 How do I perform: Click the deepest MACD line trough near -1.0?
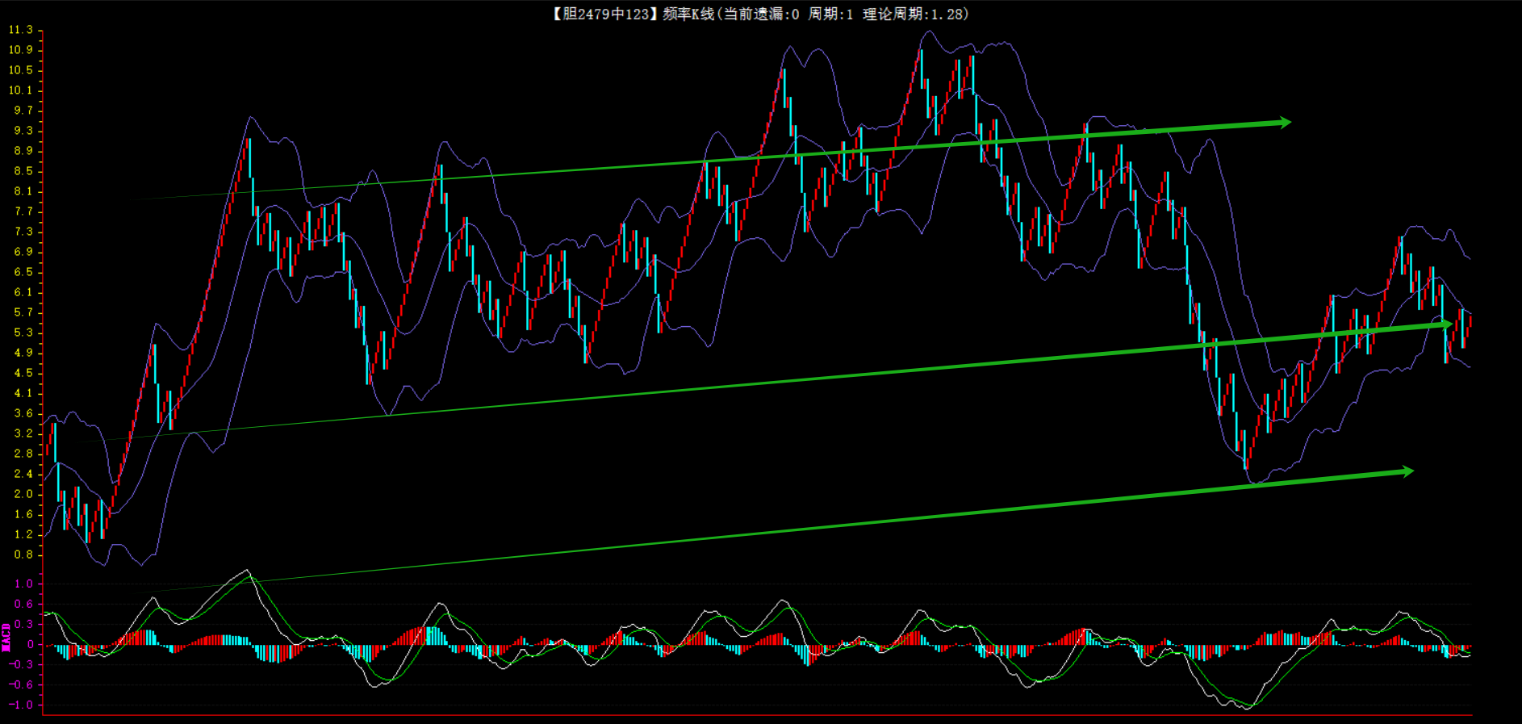[1247, 708]
